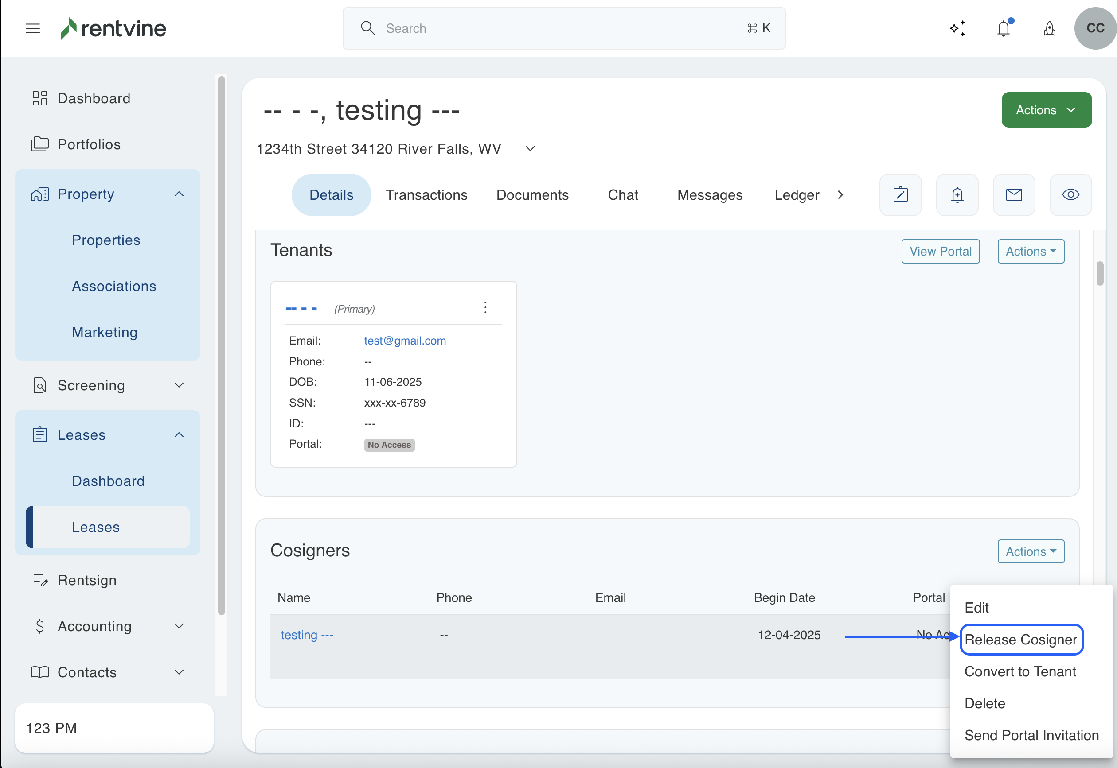
Task: Switch to the Transactions tab
Action: (x=426, y=195)
